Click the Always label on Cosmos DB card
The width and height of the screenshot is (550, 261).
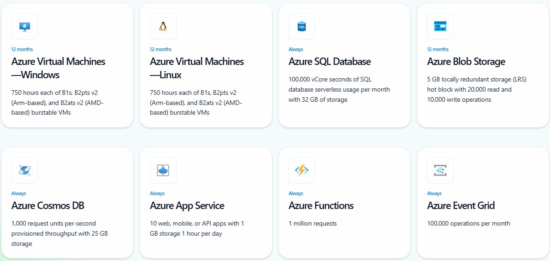pos(18,193)
